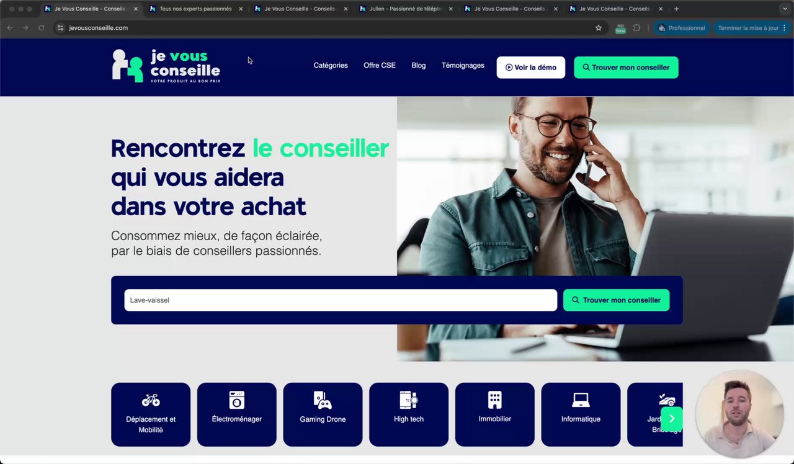Focus the Lave-vaissel search input field
Screen dimensions: 794x464
pyautogui.click(x=341, y=300)
